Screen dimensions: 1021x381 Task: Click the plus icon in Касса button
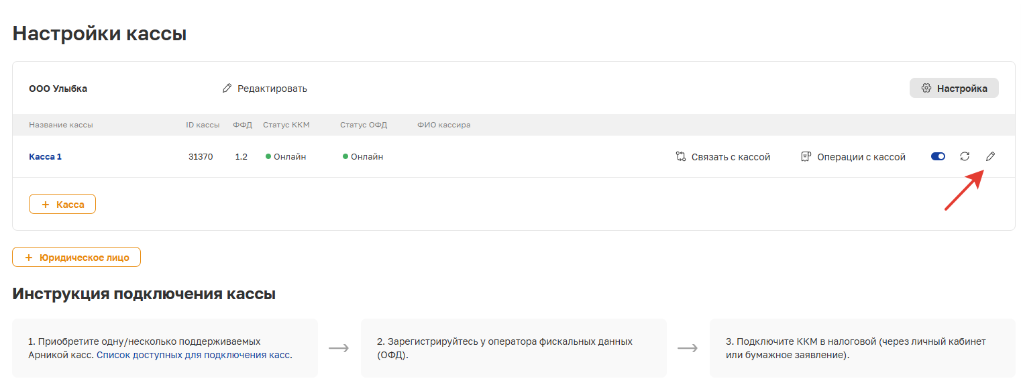46,205
